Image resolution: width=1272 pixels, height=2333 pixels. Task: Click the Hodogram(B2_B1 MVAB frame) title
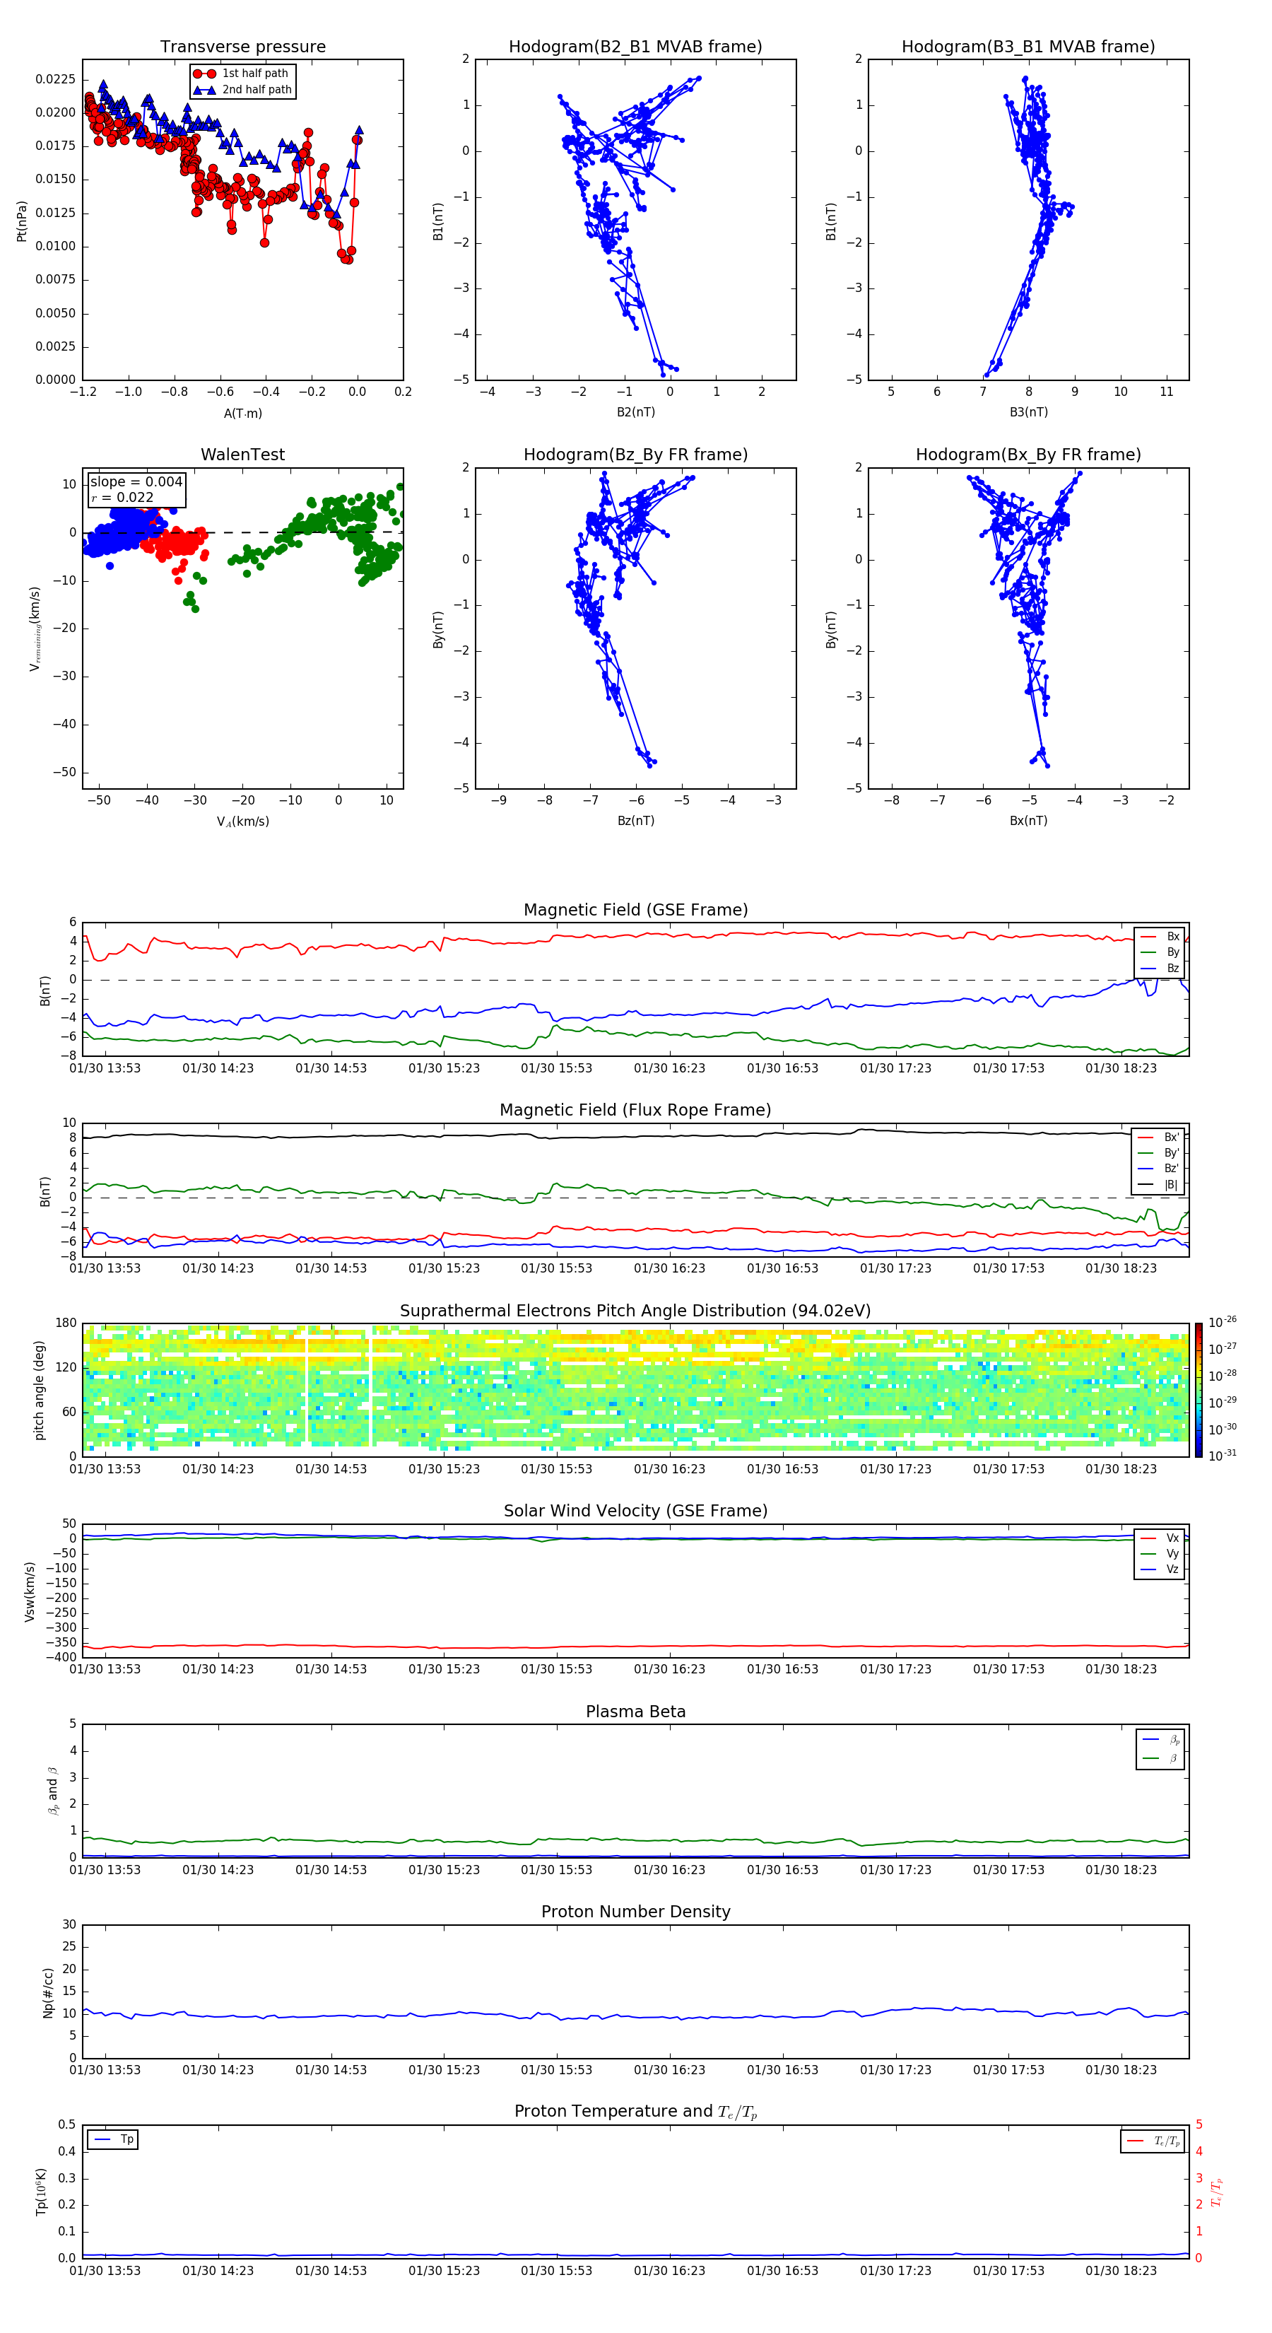635,47
